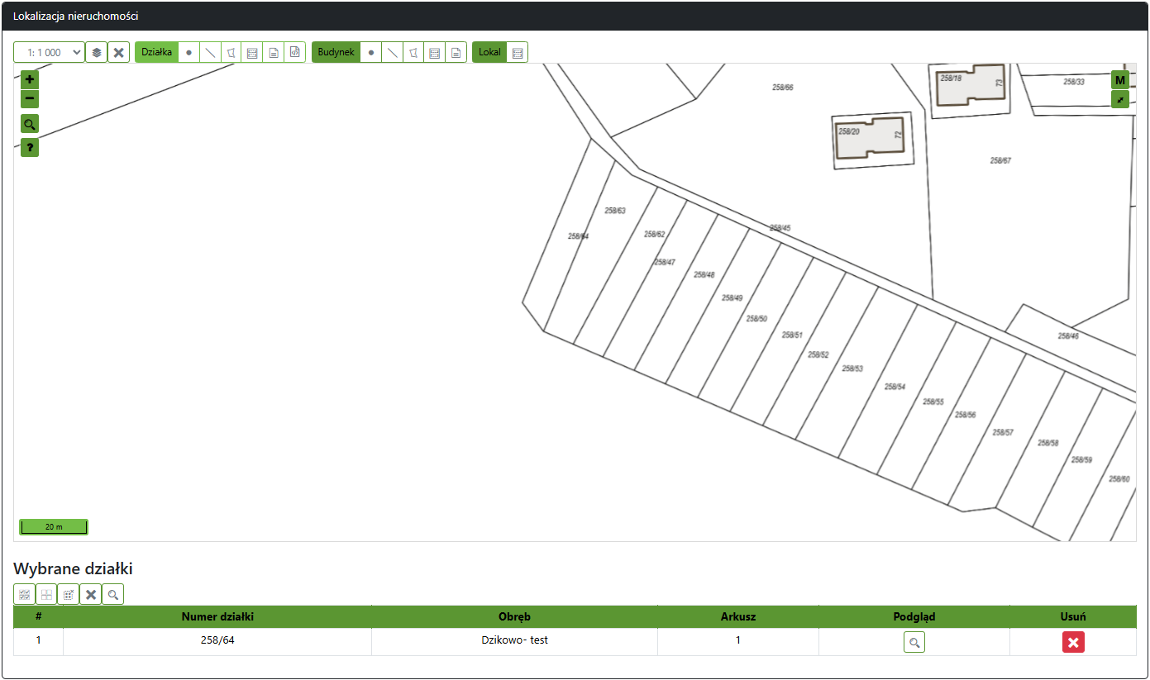This screenshot has height=680, width=1150.
Task: Toggle the M map mode button
Action: [x=1120, y=80]
